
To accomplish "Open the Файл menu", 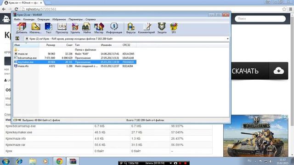I will click(x=17, y=19).
